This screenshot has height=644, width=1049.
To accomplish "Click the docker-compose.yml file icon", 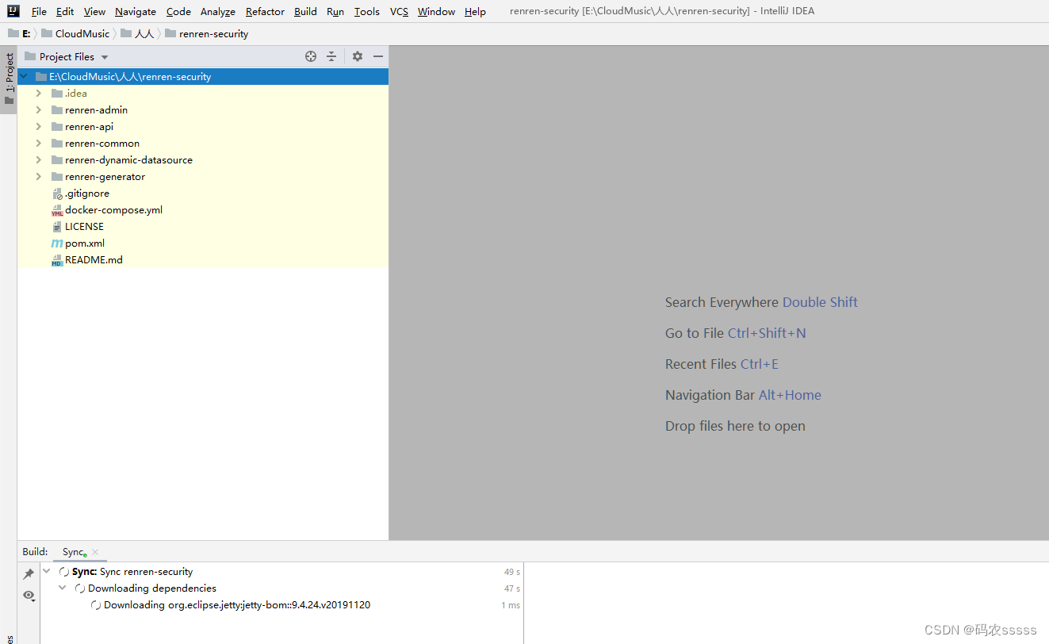I will click(x=57, y=210).
